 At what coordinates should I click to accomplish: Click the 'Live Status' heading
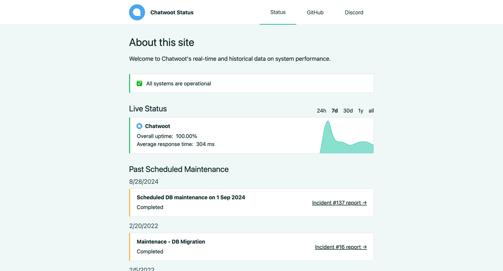point(148,109)
